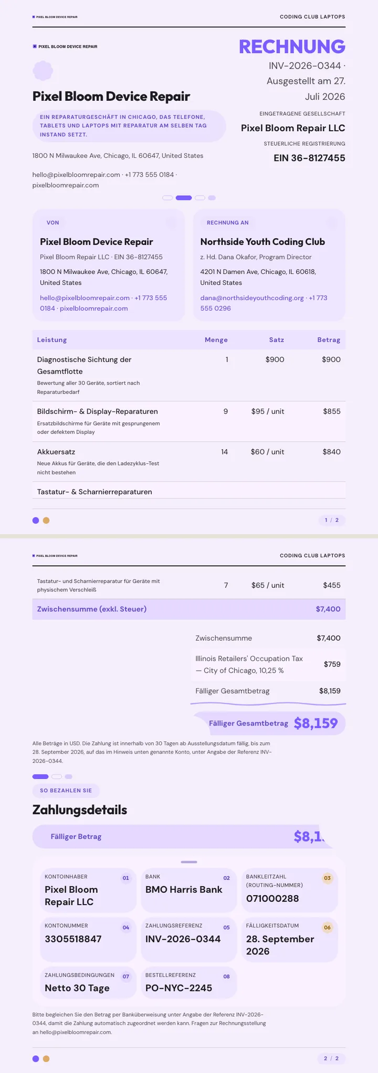The image size is (378, 1073).
Task: Click the orange dot in first page footer
Action: (46, 520)
